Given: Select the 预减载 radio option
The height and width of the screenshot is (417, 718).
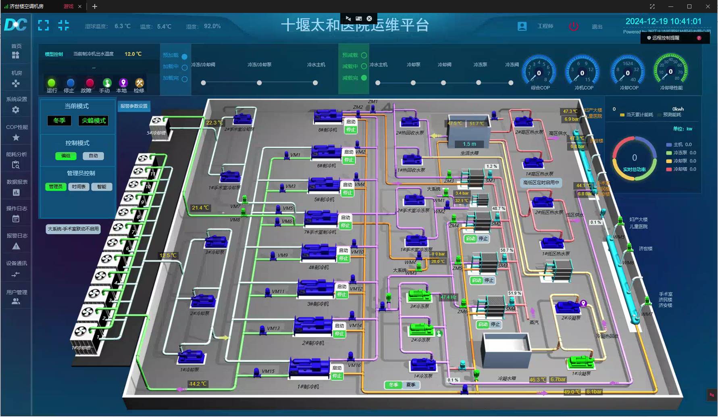Looking at the screenshot, I should pyautogui.click(x=364, y=55).
